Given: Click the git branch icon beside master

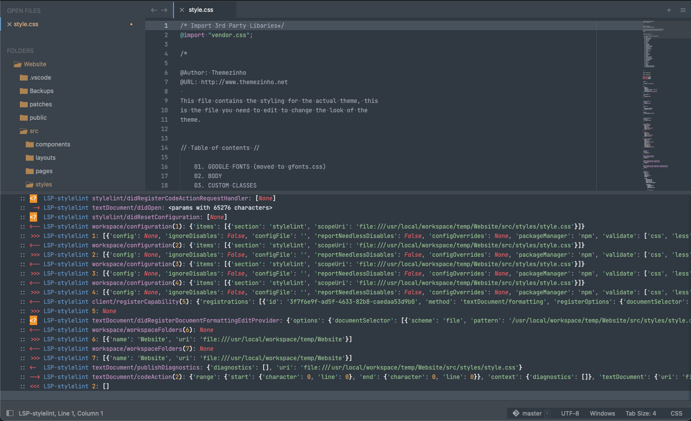Looking at the screenshot, I should click(x=516, y=413).
